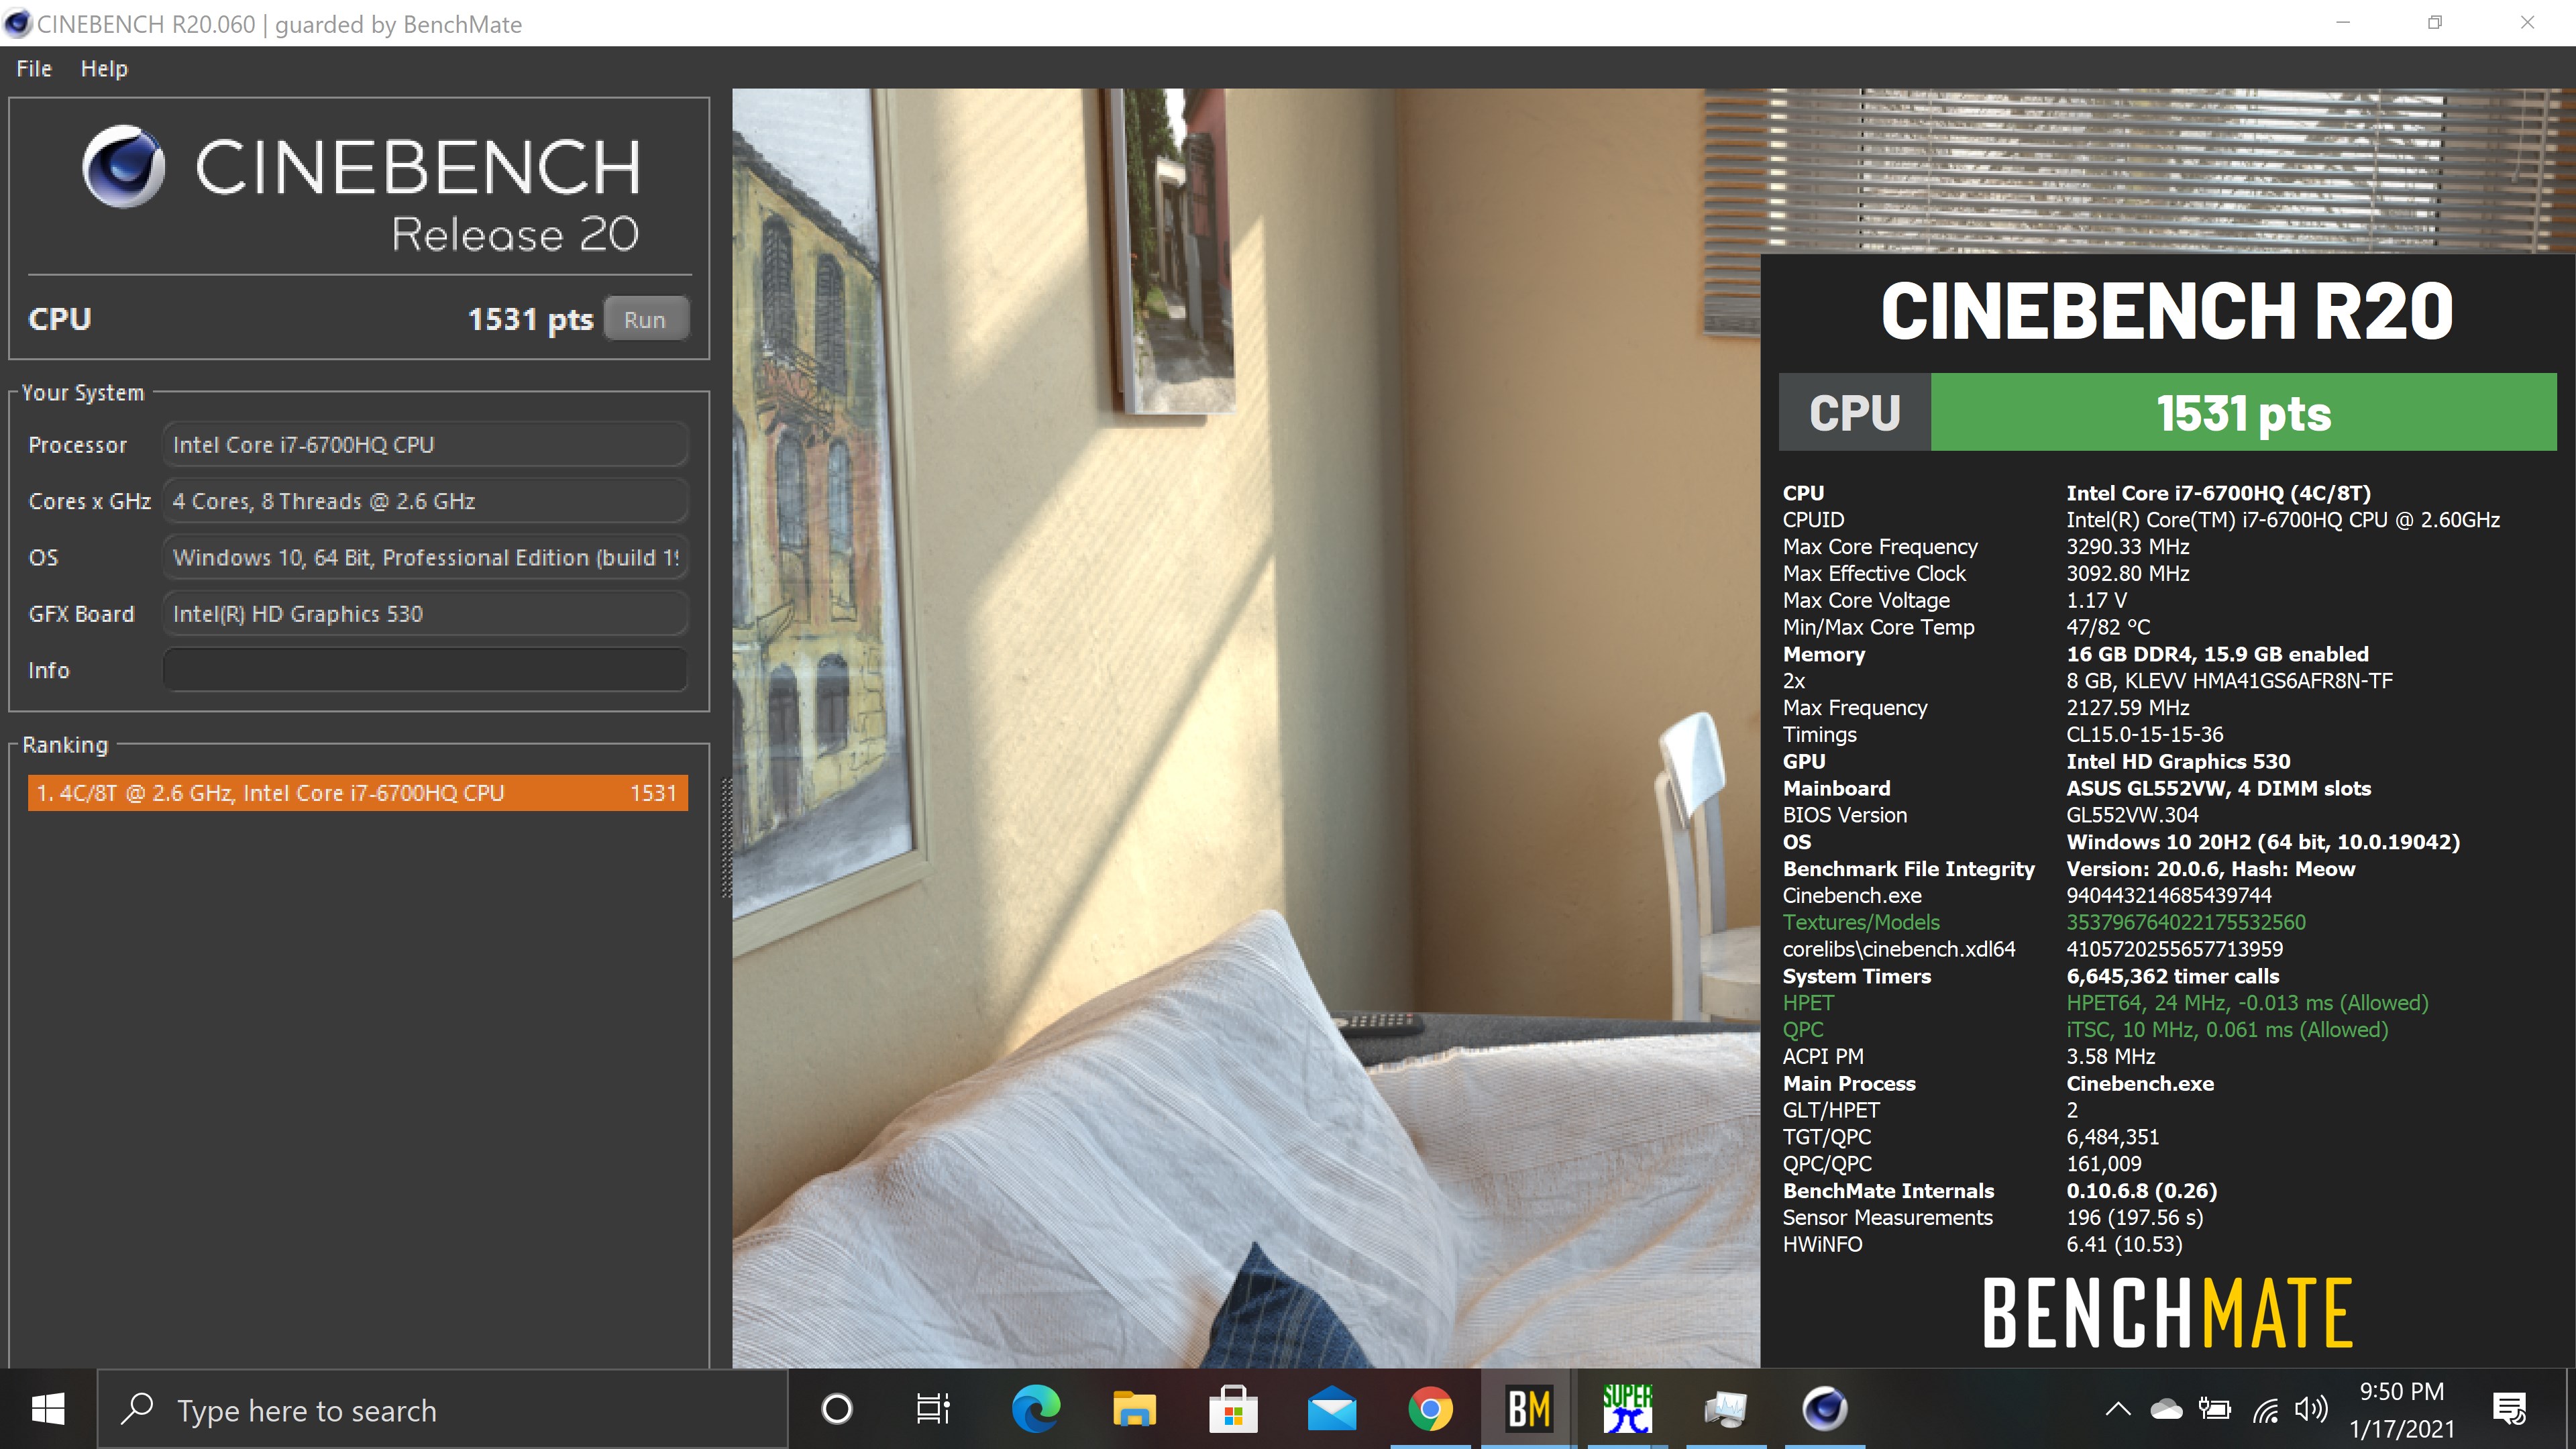Screen dimensions: 2576x1449
Task: Open the Mail app from the taskbar
Action: coord(1332,1409)
